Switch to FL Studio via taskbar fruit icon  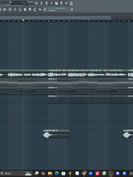[70, 173]
